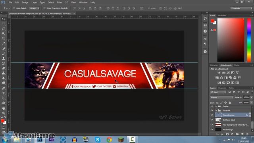Select the Lasso tool
Viewport: 254px width, 143px height.
point(4,29)
